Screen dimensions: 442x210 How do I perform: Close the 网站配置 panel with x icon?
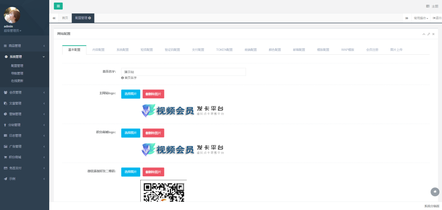[x=433, y=34]
